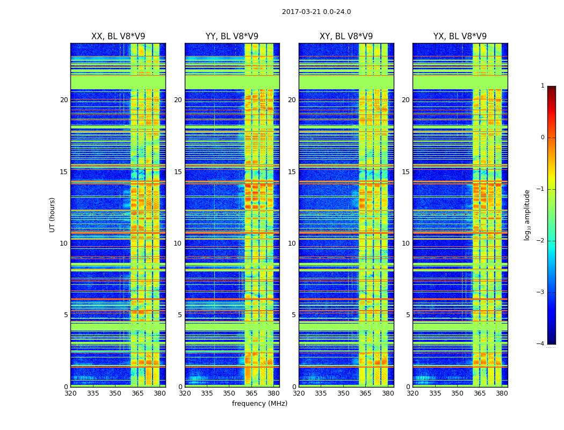Click the log10 amplitude colorbar label

(x=527, y=215)
